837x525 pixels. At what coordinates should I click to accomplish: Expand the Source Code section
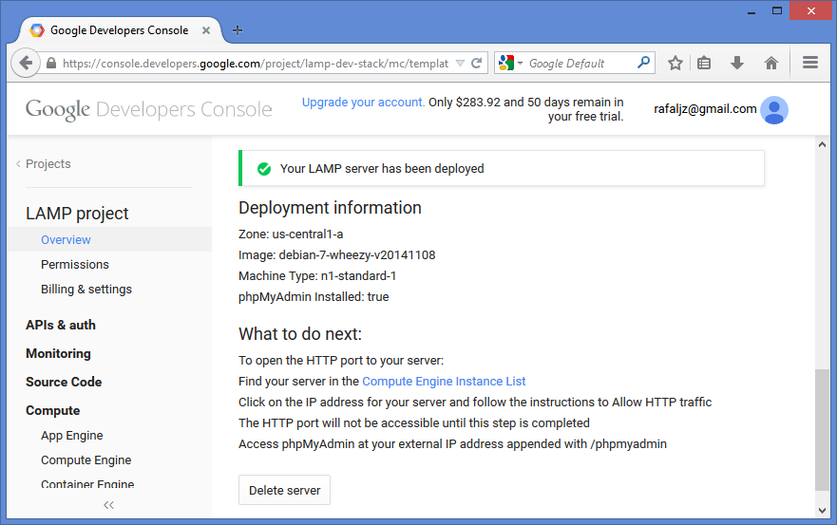64,382
